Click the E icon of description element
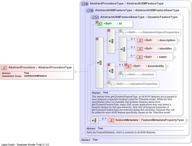The height and width of the screenshot is (146, 192). [x=140, y=41]
